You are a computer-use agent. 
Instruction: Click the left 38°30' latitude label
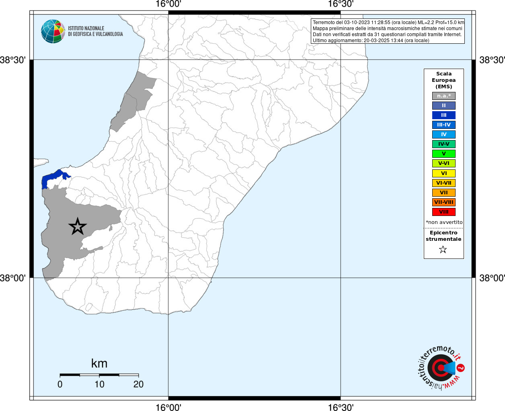click(13, 60)
